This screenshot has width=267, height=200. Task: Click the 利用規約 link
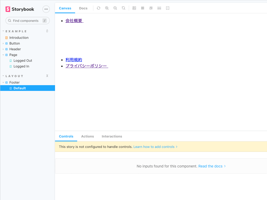(x=74, y=60)
